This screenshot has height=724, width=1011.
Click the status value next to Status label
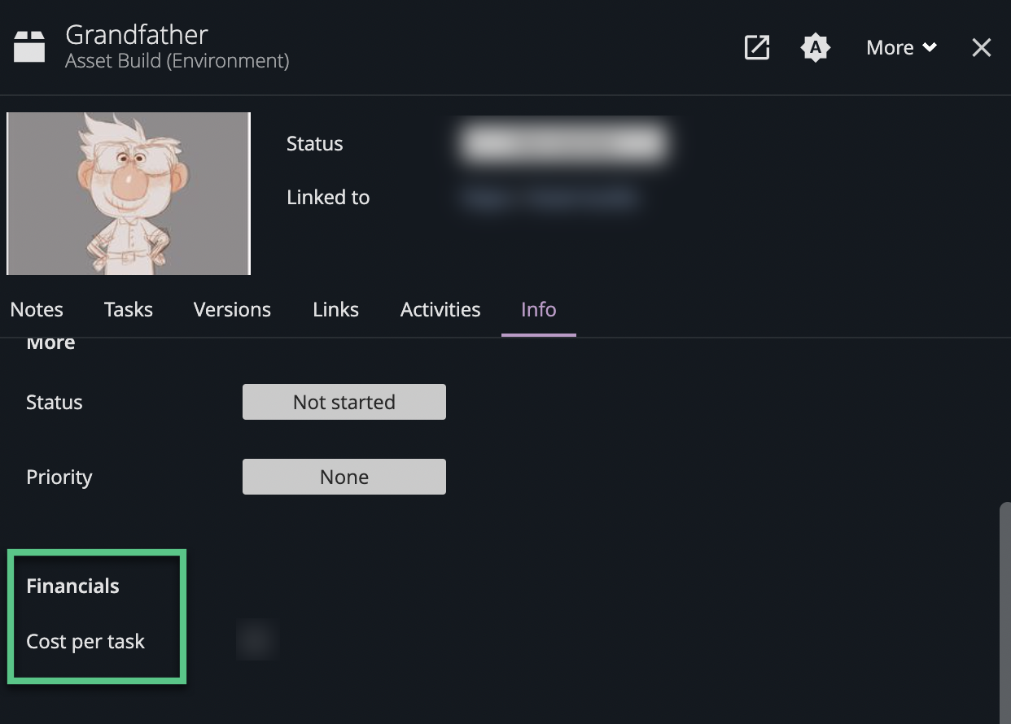[x=564, y=142]
